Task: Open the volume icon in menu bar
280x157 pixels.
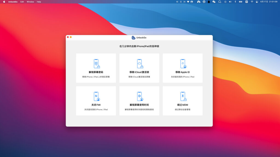Action: pyautogui.click(x=231, y=2)
